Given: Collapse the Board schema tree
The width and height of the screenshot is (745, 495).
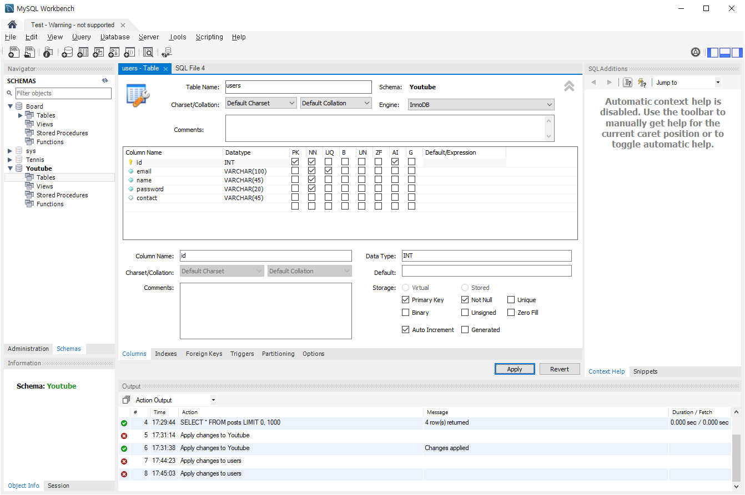Looking at the screenshot, I should [x=11, y=106].
